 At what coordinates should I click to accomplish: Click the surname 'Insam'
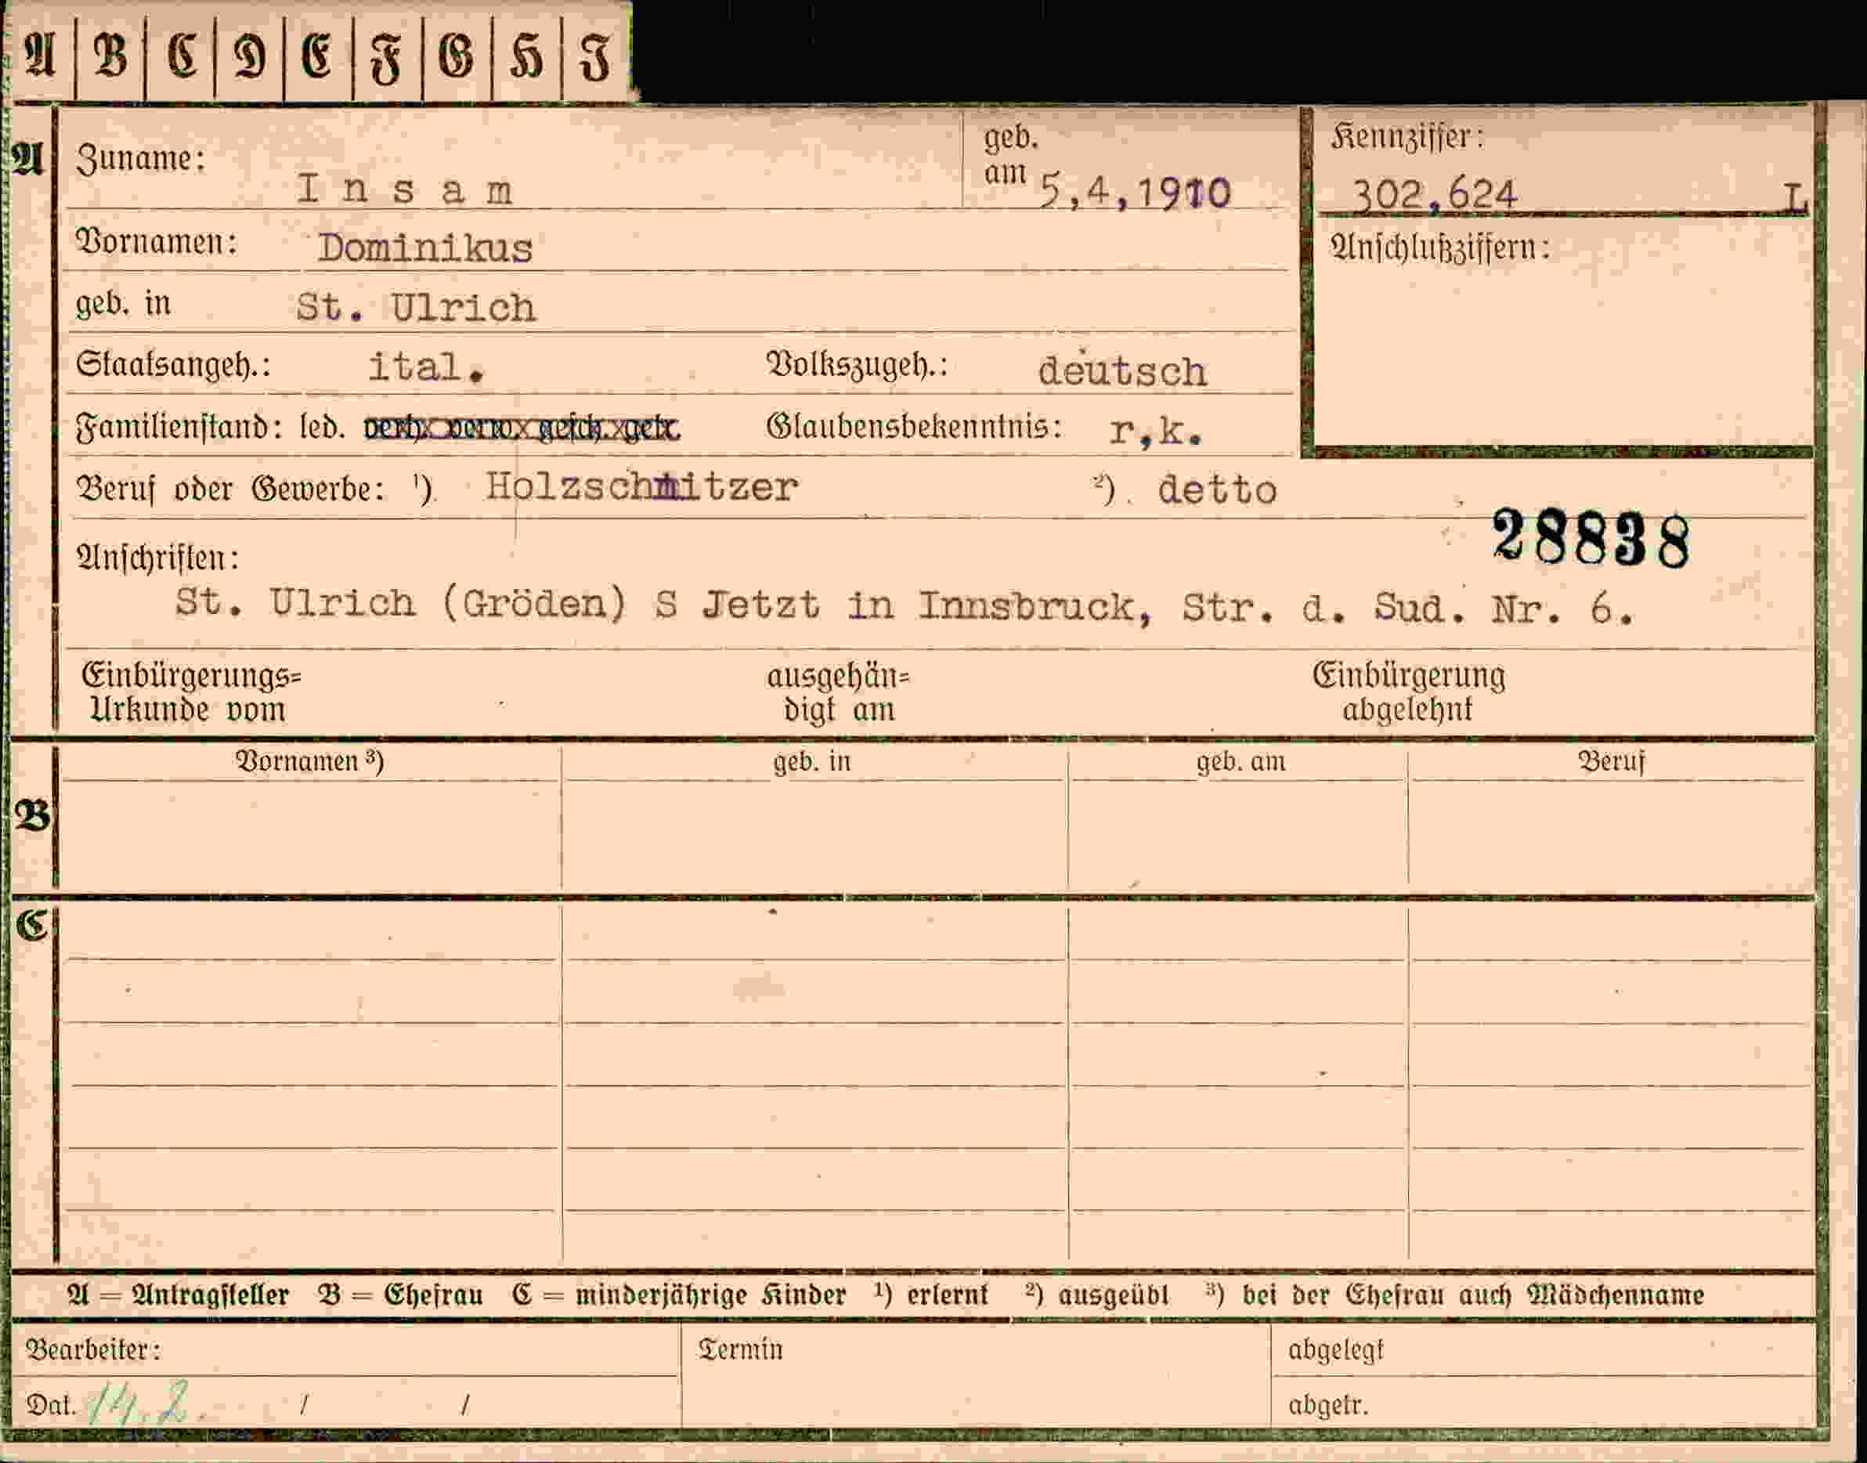tap(404, 190)
